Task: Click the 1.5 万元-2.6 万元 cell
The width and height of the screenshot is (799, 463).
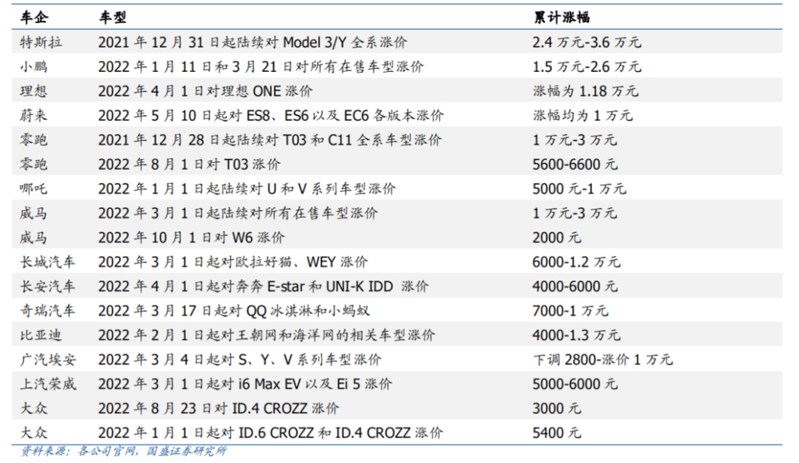Action: pos(586,66)
